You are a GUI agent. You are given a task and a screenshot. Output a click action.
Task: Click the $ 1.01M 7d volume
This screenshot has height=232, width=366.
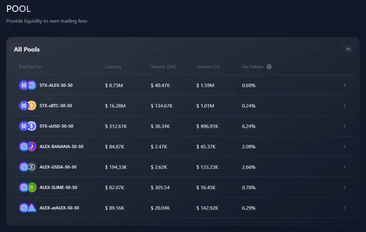205,106
